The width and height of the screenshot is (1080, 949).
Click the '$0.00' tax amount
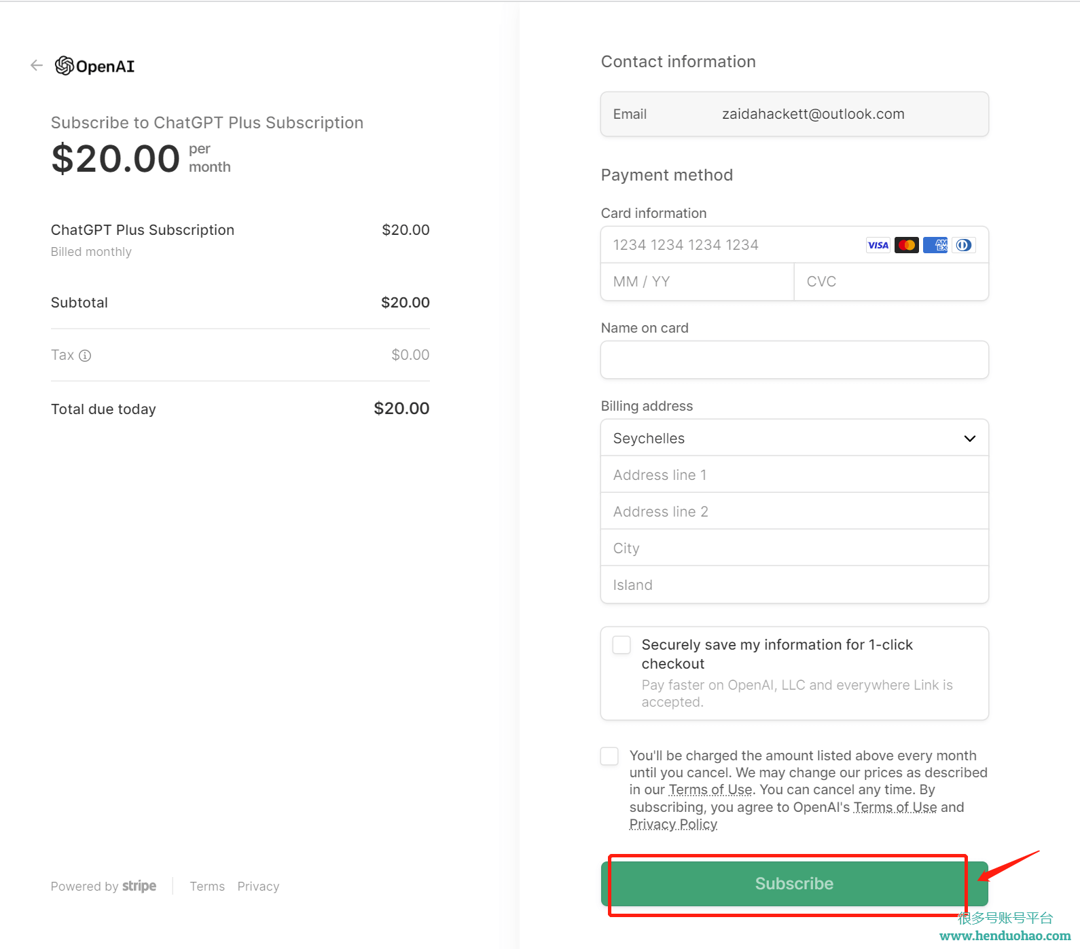click(x=410, y=355)
